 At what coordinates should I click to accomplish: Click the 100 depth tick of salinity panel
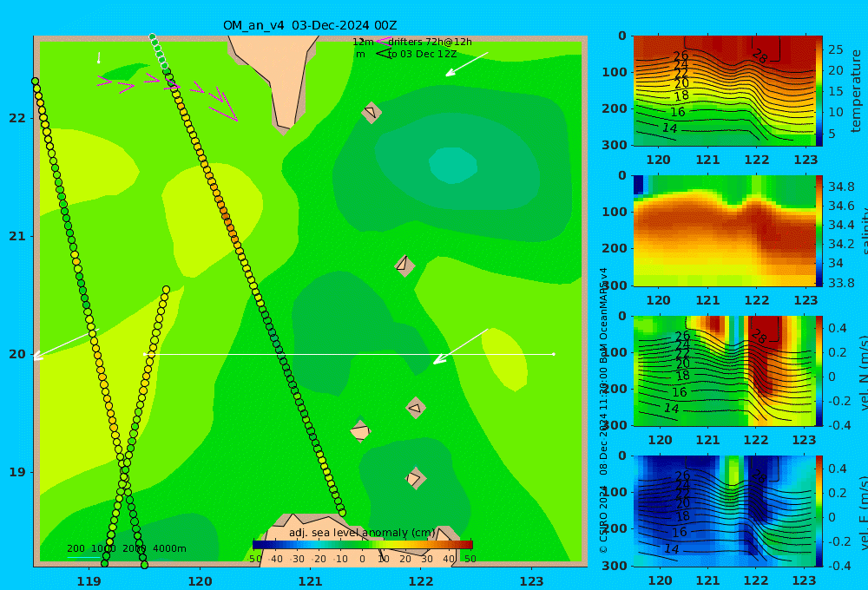click(x=615, y=212)
